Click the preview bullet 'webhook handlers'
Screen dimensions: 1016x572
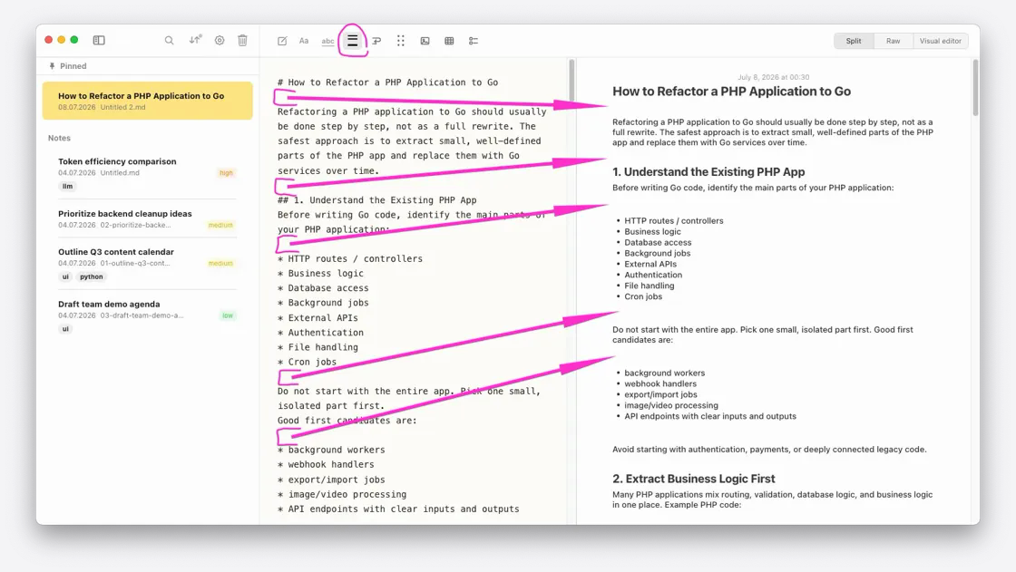[660, 383]
